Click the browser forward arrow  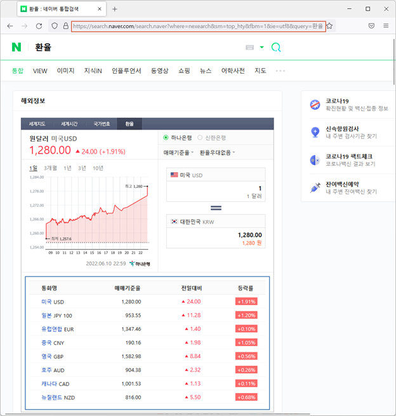coord(24,26)
